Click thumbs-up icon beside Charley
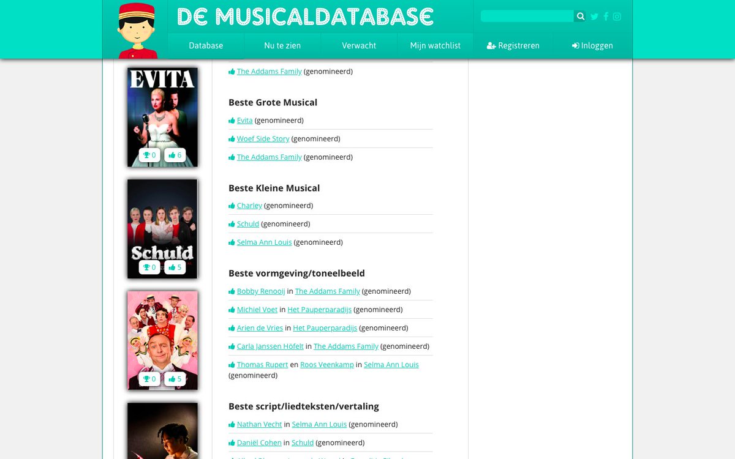This screenshot has height=459, width=735. pos(232,206)
